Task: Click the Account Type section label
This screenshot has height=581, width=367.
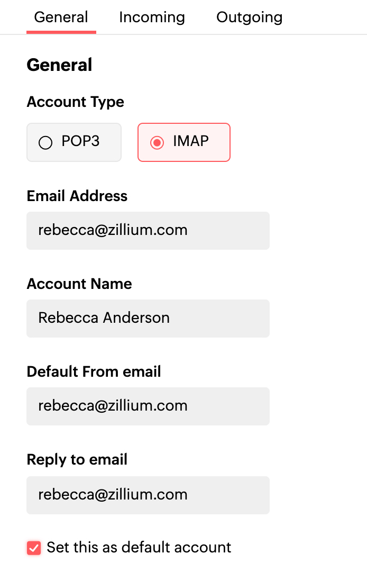Action: tap(75, 102)
